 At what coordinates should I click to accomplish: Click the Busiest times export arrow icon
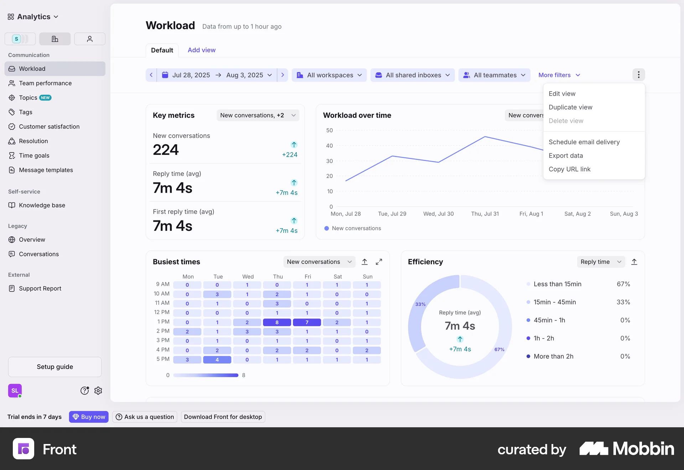click(x=364, y=262)
